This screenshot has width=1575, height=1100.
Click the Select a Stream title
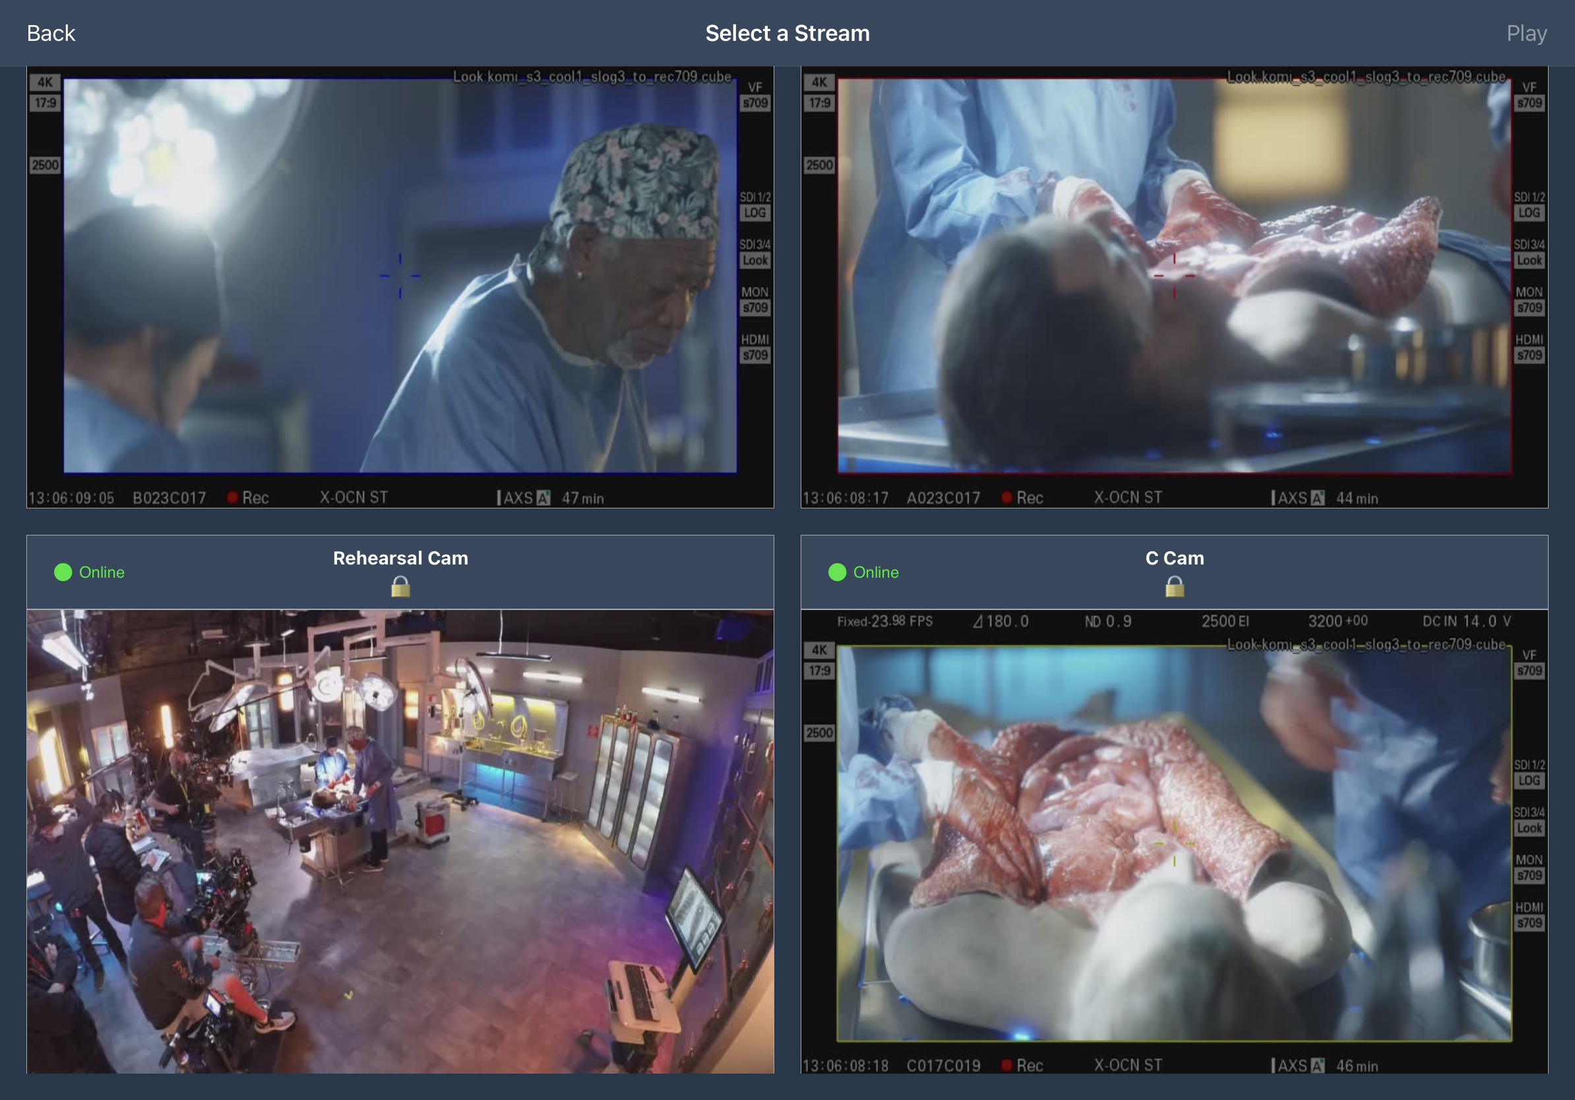pos(787,33)
